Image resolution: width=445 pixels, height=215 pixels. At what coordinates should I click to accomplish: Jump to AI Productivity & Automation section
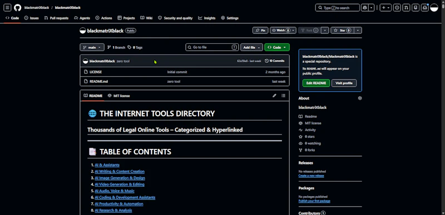pyautogui.click(x=119, y=204)
